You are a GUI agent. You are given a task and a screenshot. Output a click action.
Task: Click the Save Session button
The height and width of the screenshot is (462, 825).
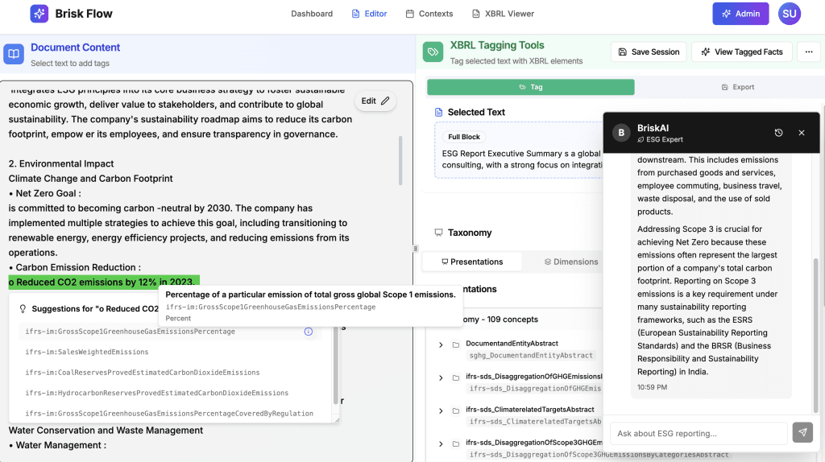(648, 52)
